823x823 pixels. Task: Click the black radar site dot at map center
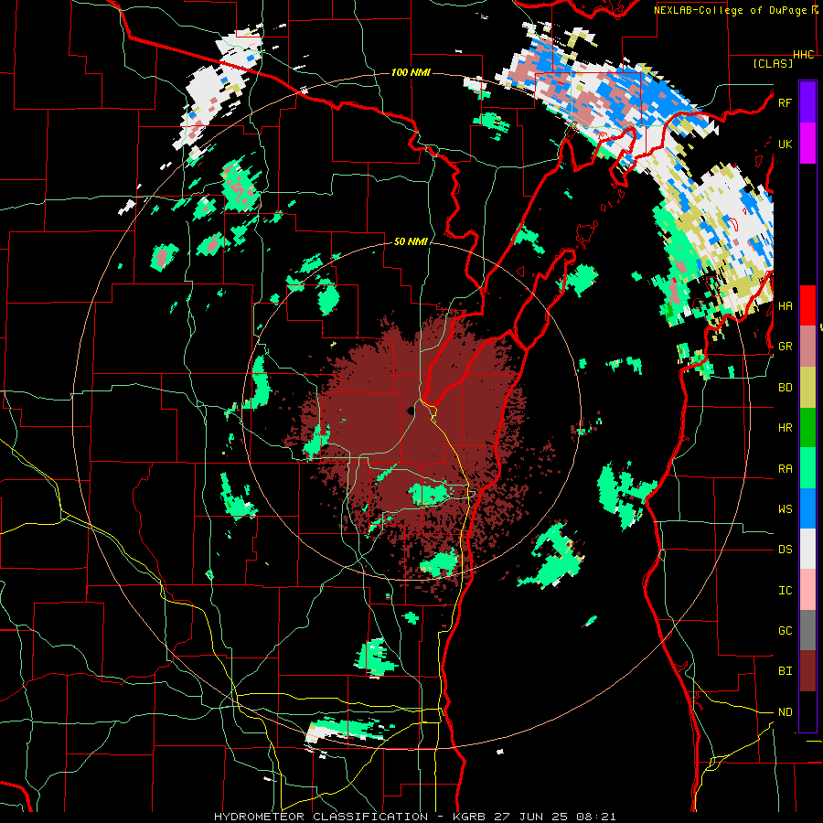pos(410,411)
